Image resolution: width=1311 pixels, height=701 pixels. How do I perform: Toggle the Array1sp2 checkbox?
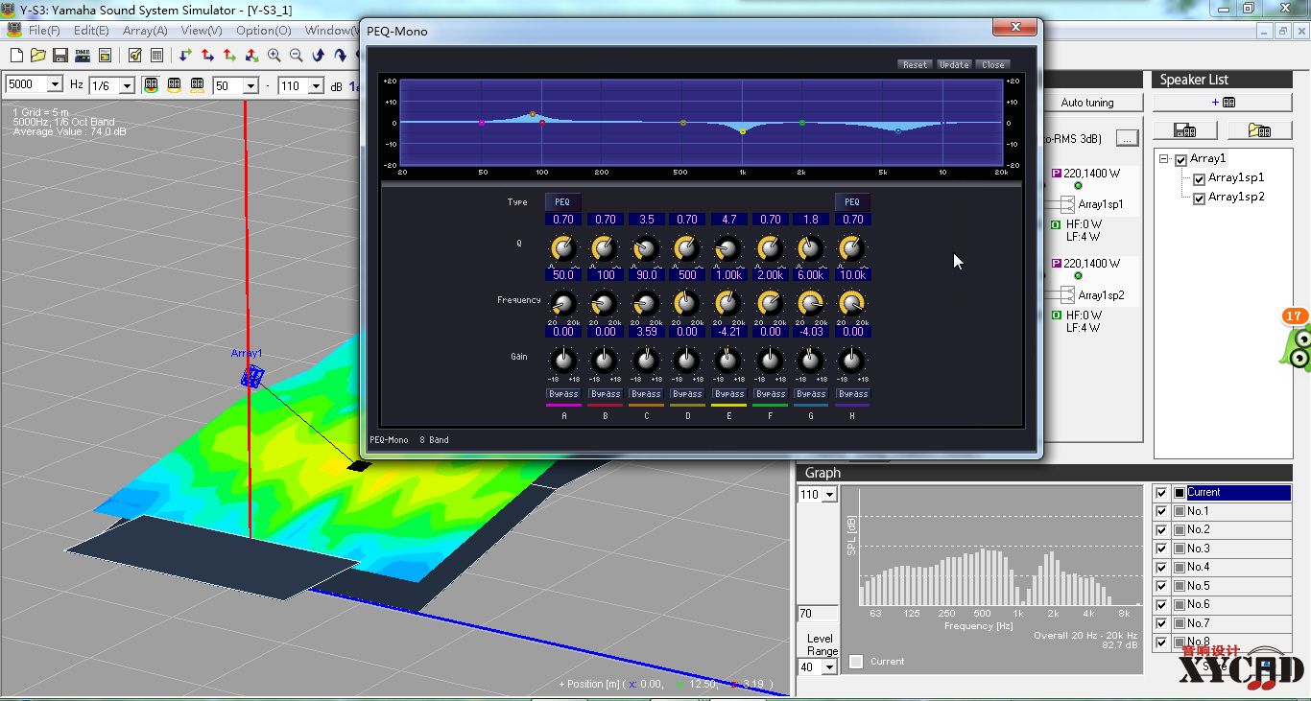(1199, 199)
